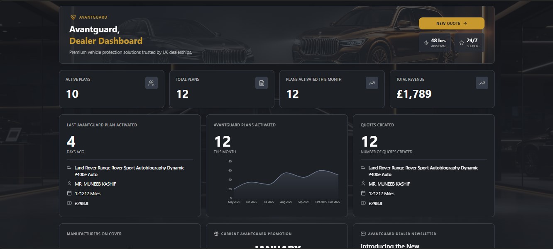Click the Total Plans value 12

[x=182, y=94]
